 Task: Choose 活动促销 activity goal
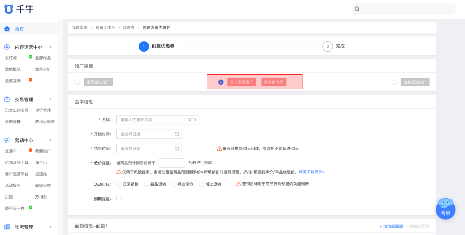coord(202,184)
